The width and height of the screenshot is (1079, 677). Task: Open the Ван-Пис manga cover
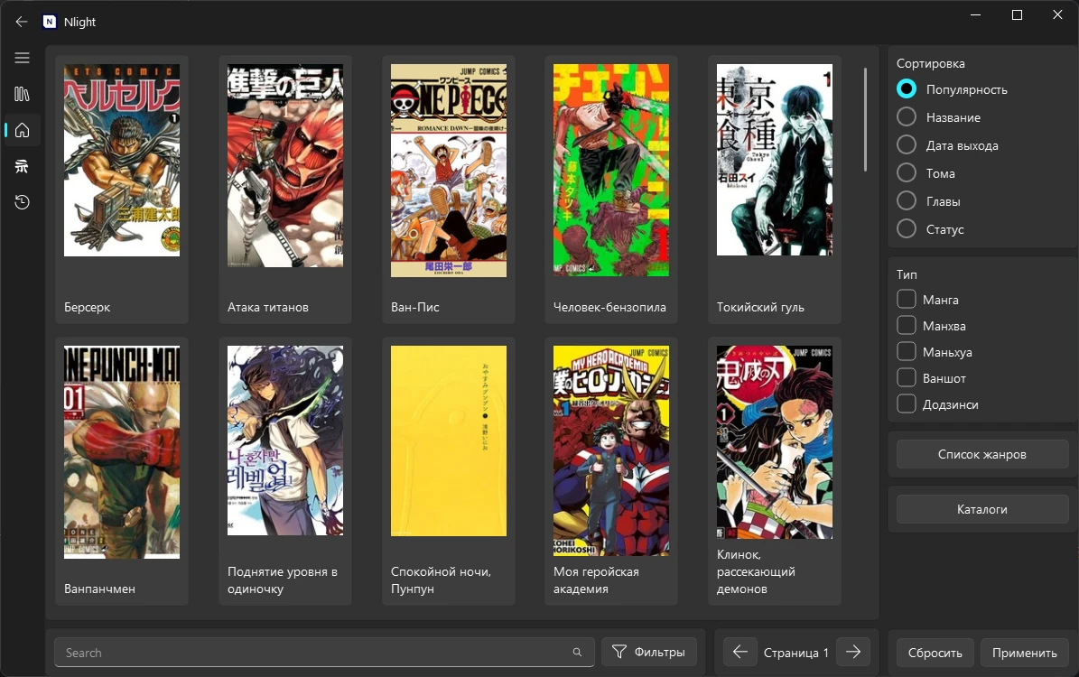449,171
